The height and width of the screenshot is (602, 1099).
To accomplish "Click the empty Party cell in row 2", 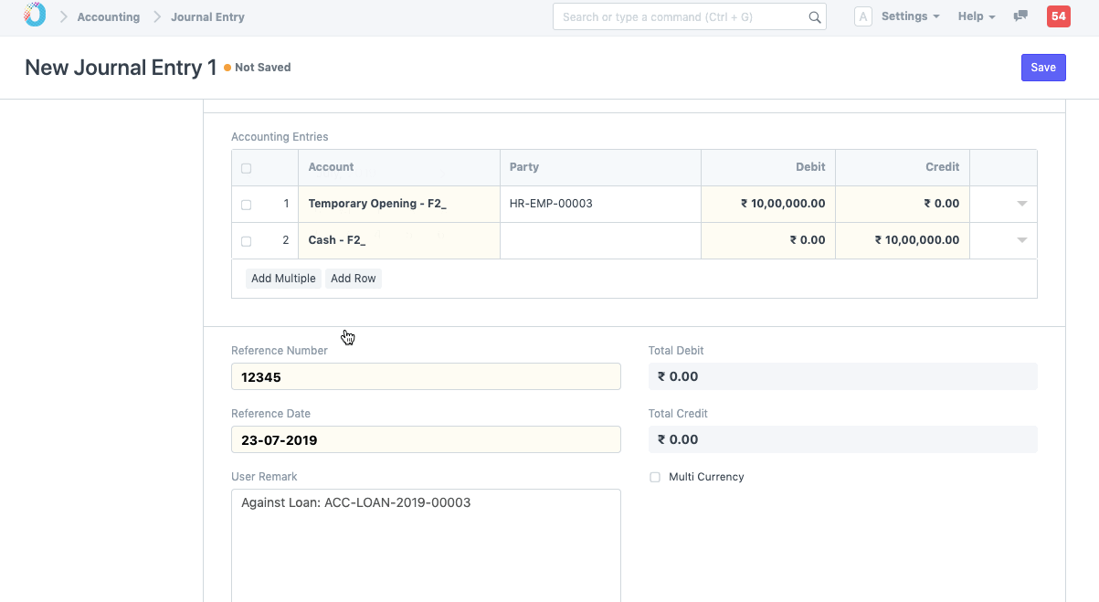I will (x=600, y=240).
